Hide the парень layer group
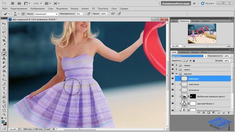 coord(173,69)
